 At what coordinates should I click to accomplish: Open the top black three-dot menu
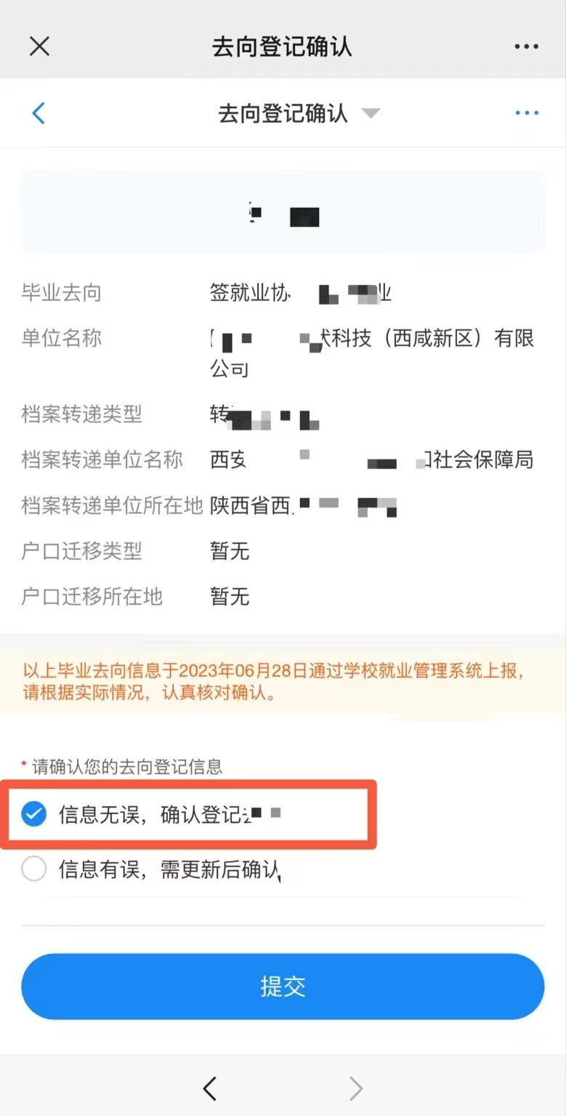click(527, 47)
